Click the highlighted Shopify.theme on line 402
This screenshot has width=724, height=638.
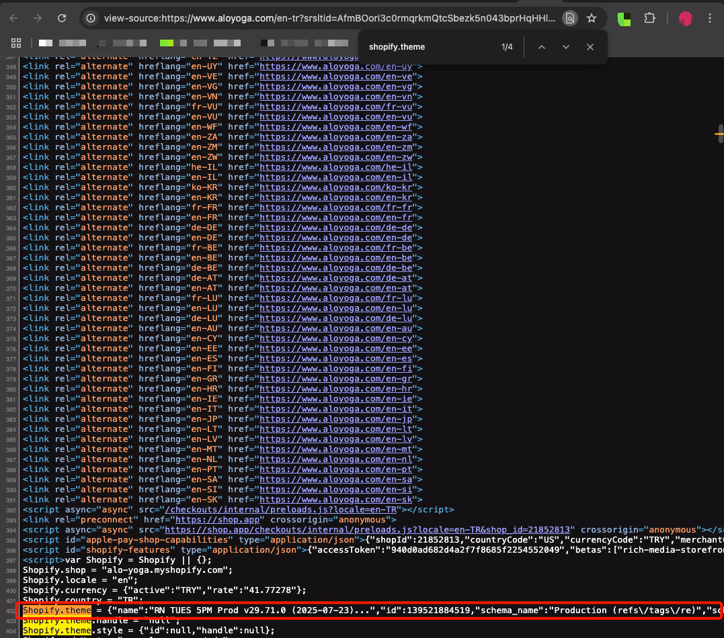pyautogui.click(x=57, y=610)
